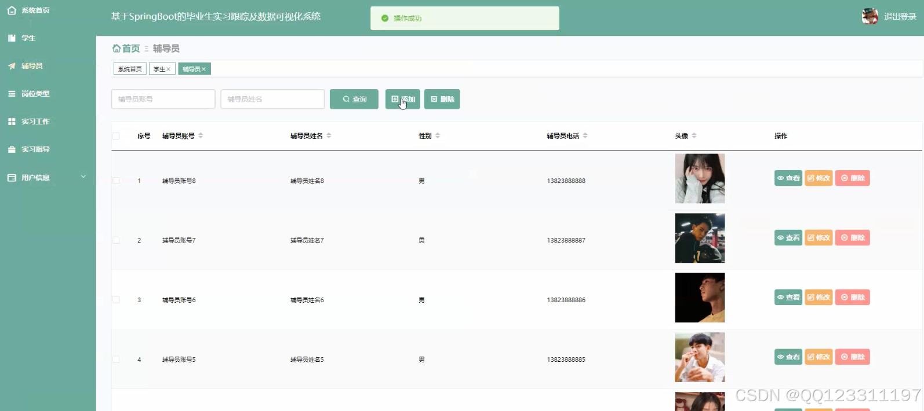The height and width of the screenshot is (411, 924).
Task: Sort by 辅导员姓名 column arrows
Action: click(329, 135)
